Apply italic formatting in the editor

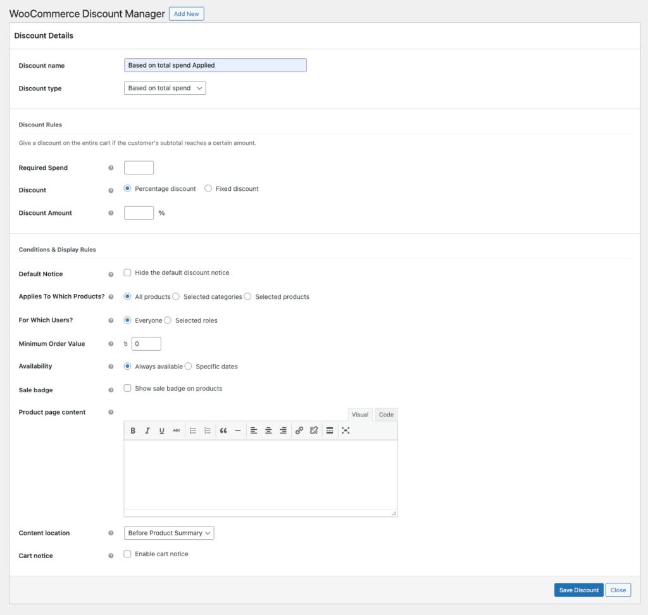147,430
